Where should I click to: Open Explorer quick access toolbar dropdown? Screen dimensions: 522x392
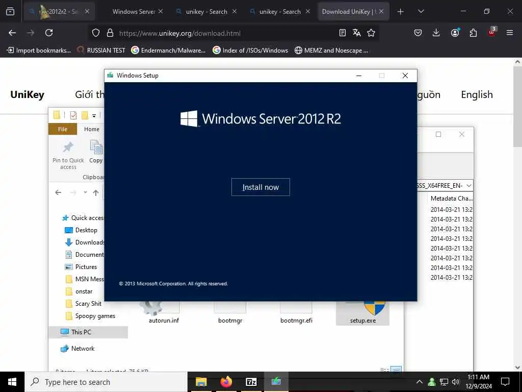pos(94,116)
